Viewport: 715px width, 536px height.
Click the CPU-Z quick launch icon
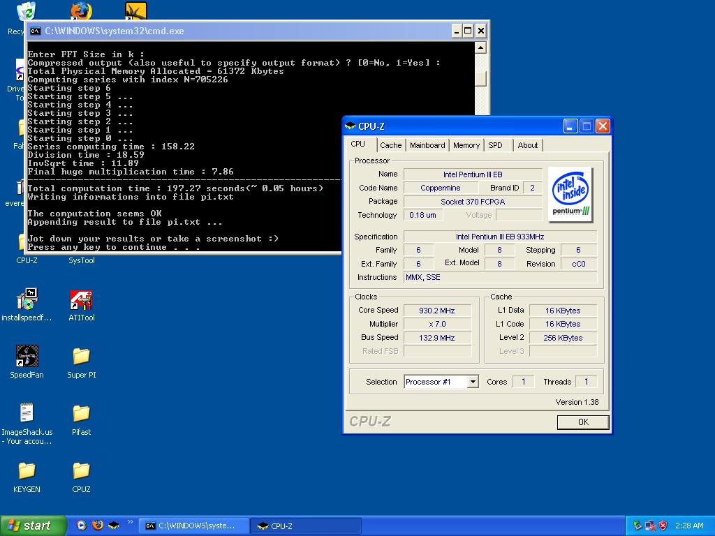(x=114, y=525)
